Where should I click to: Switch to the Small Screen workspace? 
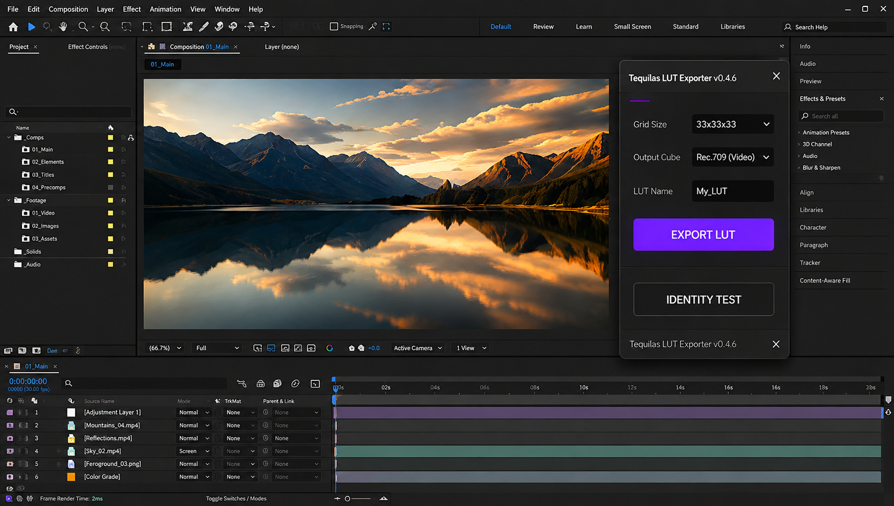click(x=632, y=27)
